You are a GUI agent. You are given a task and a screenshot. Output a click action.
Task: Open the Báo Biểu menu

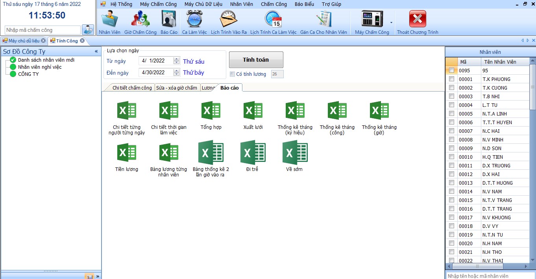pos(304,4)
